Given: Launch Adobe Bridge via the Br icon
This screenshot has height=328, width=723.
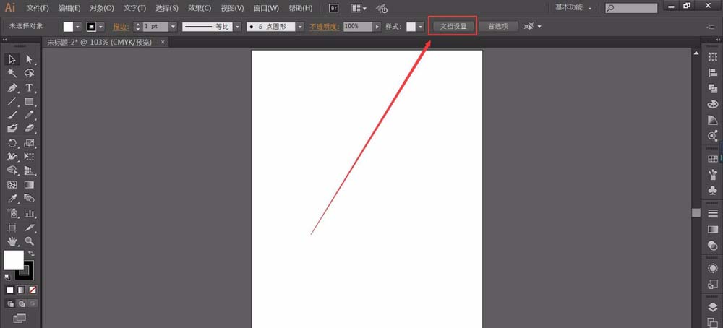Looking at the screenshot, I should click(334, 8).
